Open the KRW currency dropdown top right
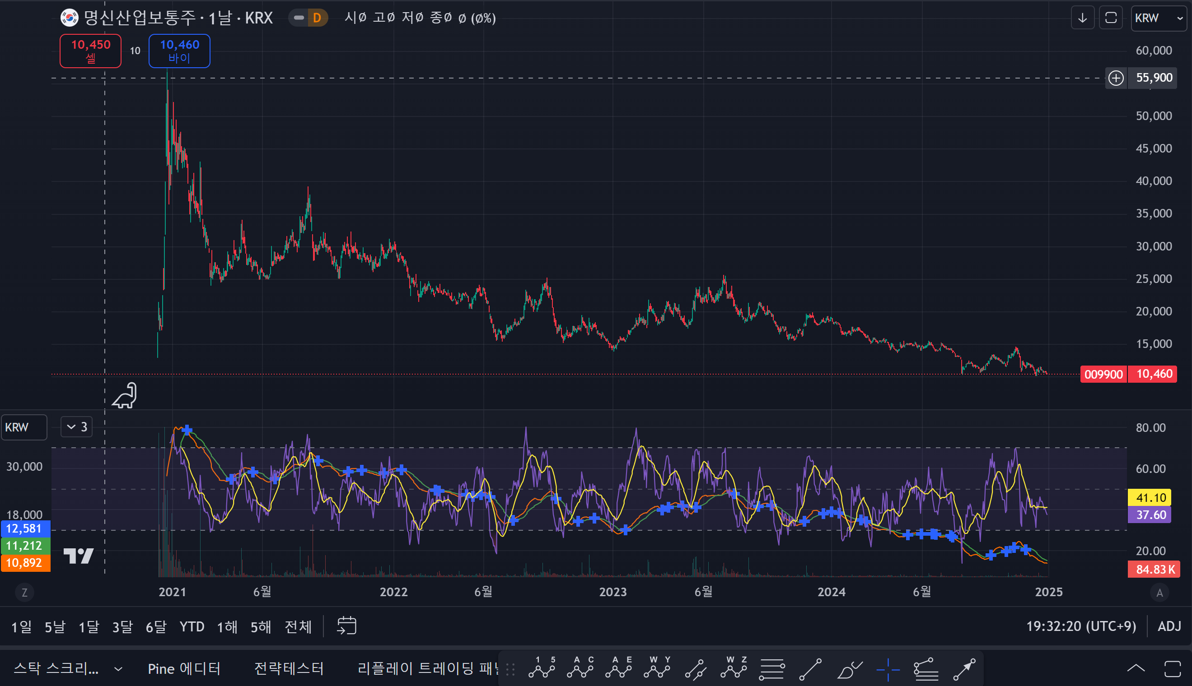The height and width of the screenshot is (686, 1192). click(x=1159, y=19)
